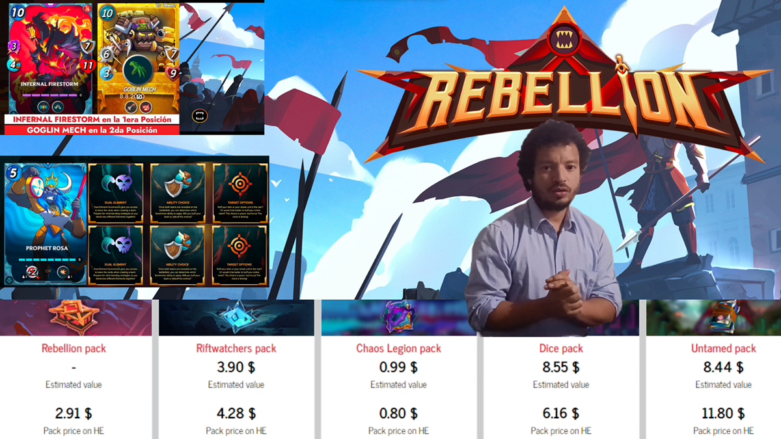The width and height of the screenshot is (781, 439).
Task: Open the Prophet Rosa summoner card
Action: (x=45, y=224)
